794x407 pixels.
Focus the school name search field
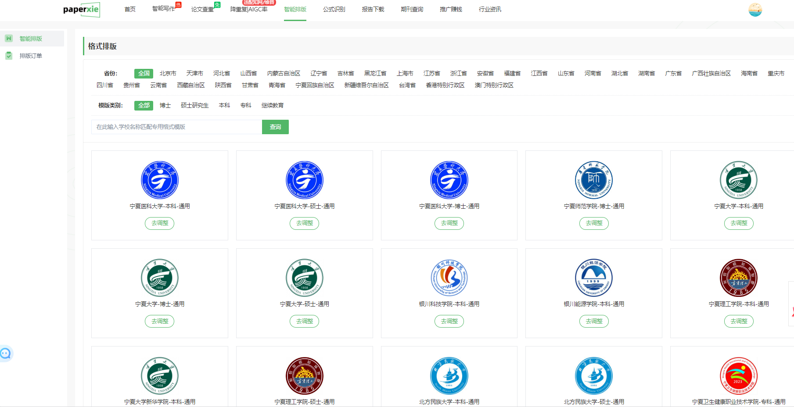click(x=176, y=127)
